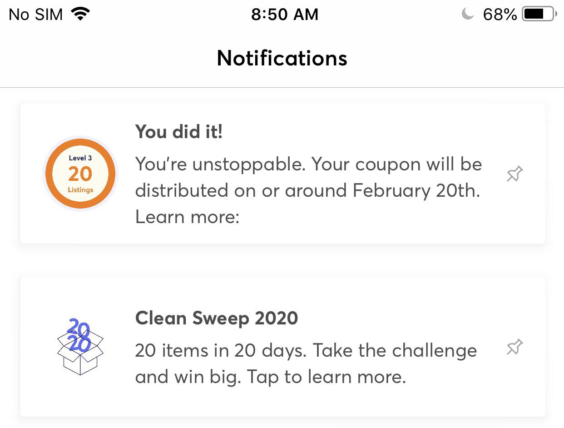Unpin the first notification card
Viewport: 564px width, 428px height.
[x=514, y=174]
